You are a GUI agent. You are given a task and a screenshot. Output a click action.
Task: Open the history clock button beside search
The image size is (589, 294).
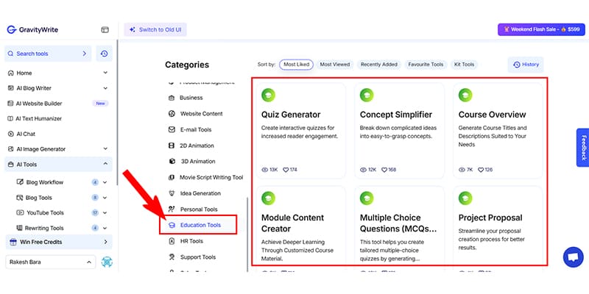click(104, 54)
